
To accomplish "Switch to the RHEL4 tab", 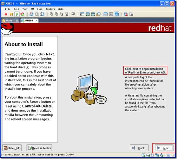I will (x=29, y=21).
